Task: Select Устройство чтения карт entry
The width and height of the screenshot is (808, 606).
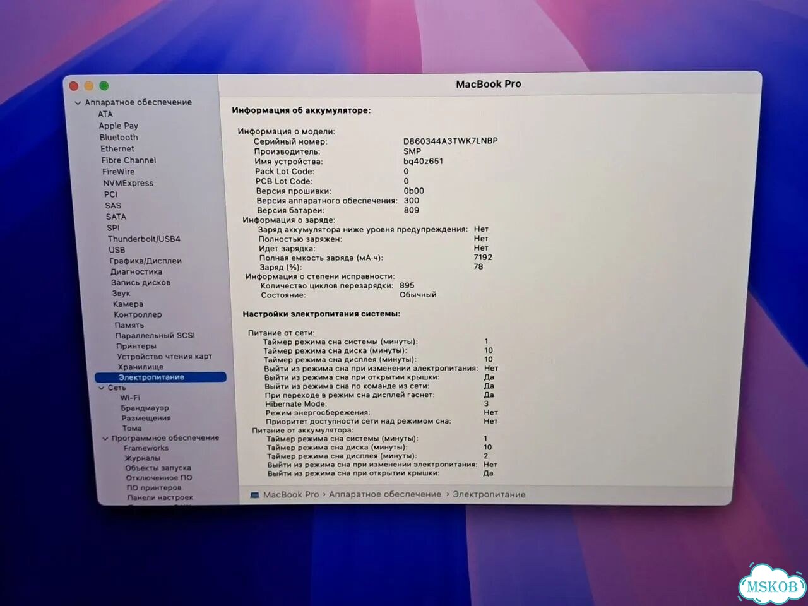Action: click(165, 357)
